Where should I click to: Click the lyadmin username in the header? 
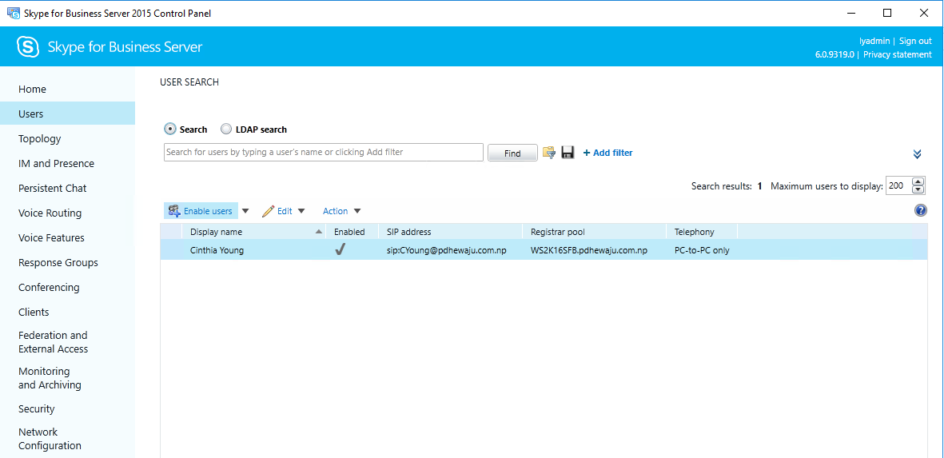[x=874, y=41]
